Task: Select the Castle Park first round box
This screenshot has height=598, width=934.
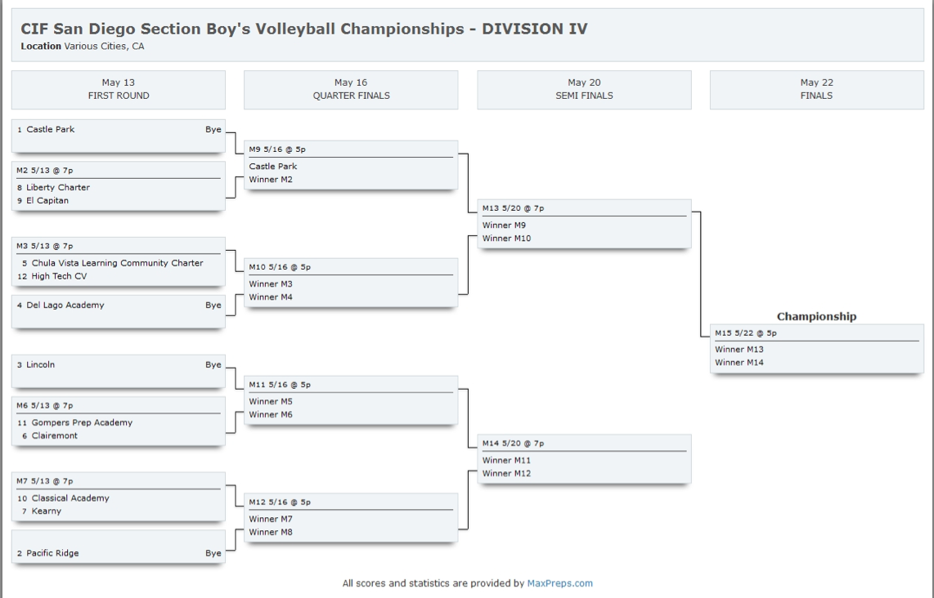Action: tap(119, 136)
